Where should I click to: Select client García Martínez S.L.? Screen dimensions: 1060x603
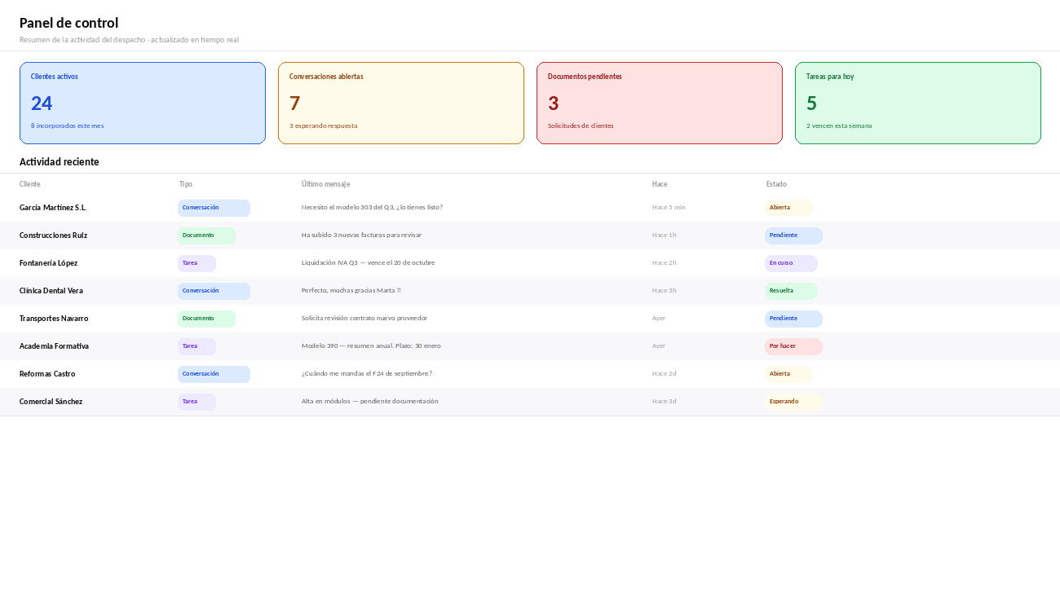53,208
